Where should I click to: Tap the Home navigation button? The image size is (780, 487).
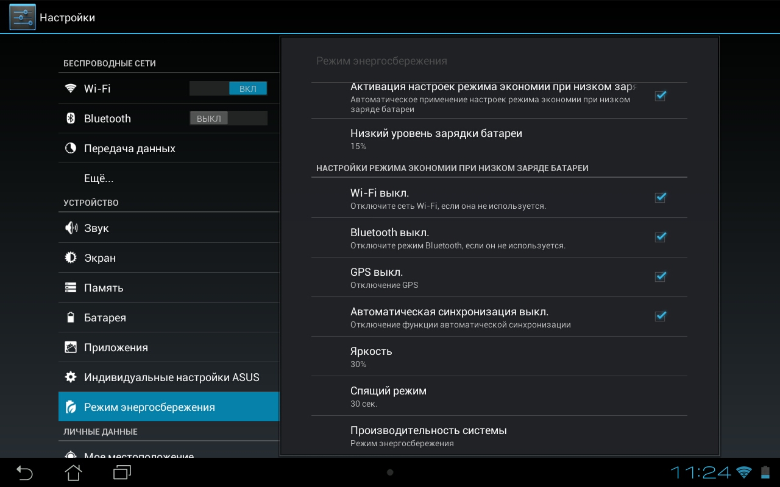(73, 472)
